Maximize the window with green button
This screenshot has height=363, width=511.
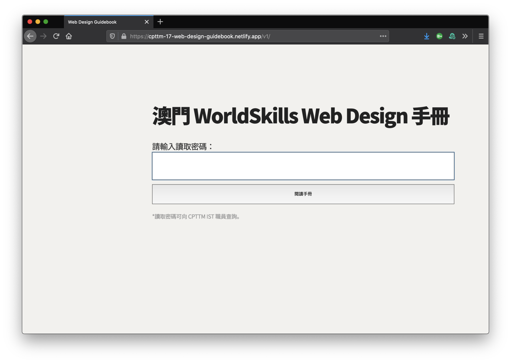pos(46,22)
